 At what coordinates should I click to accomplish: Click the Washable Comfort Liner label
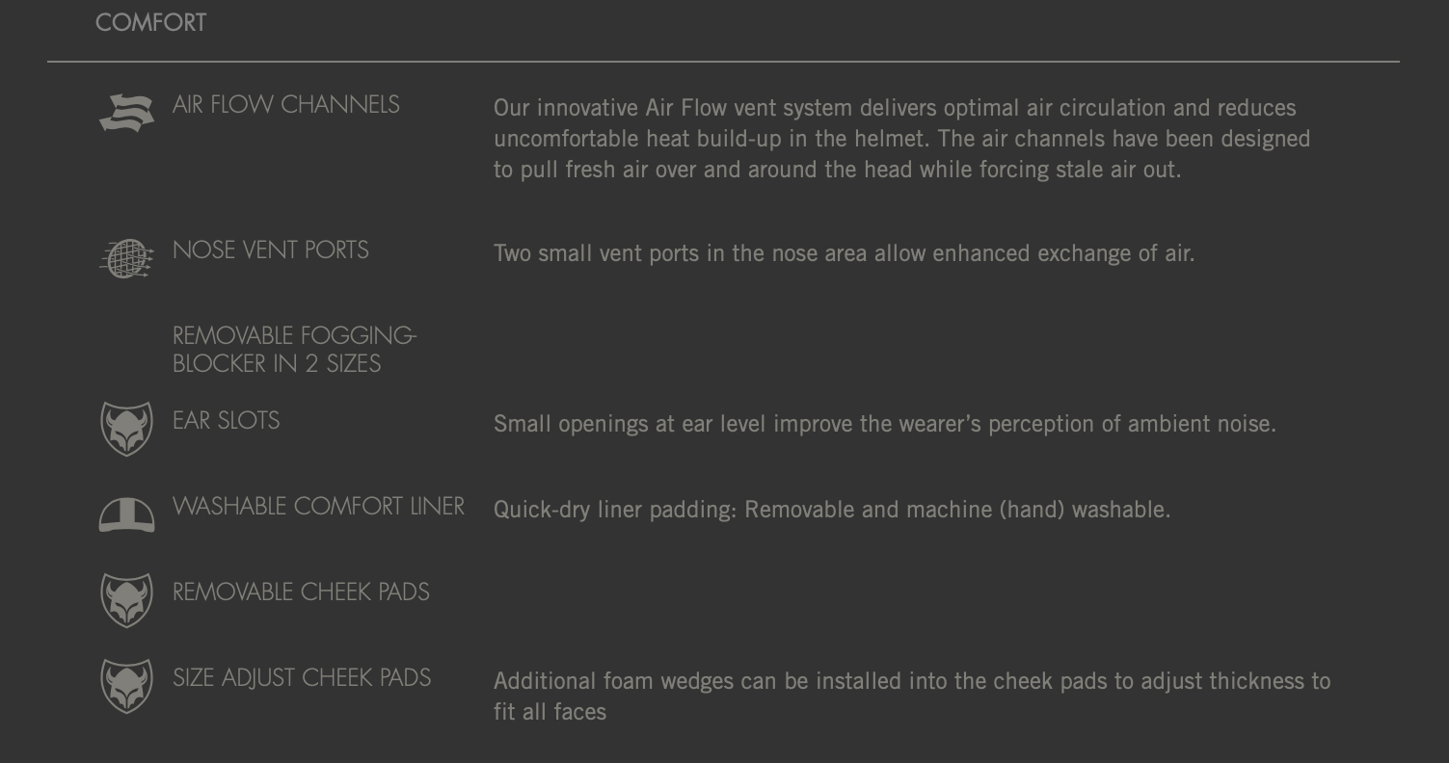[x=318, y=506]
